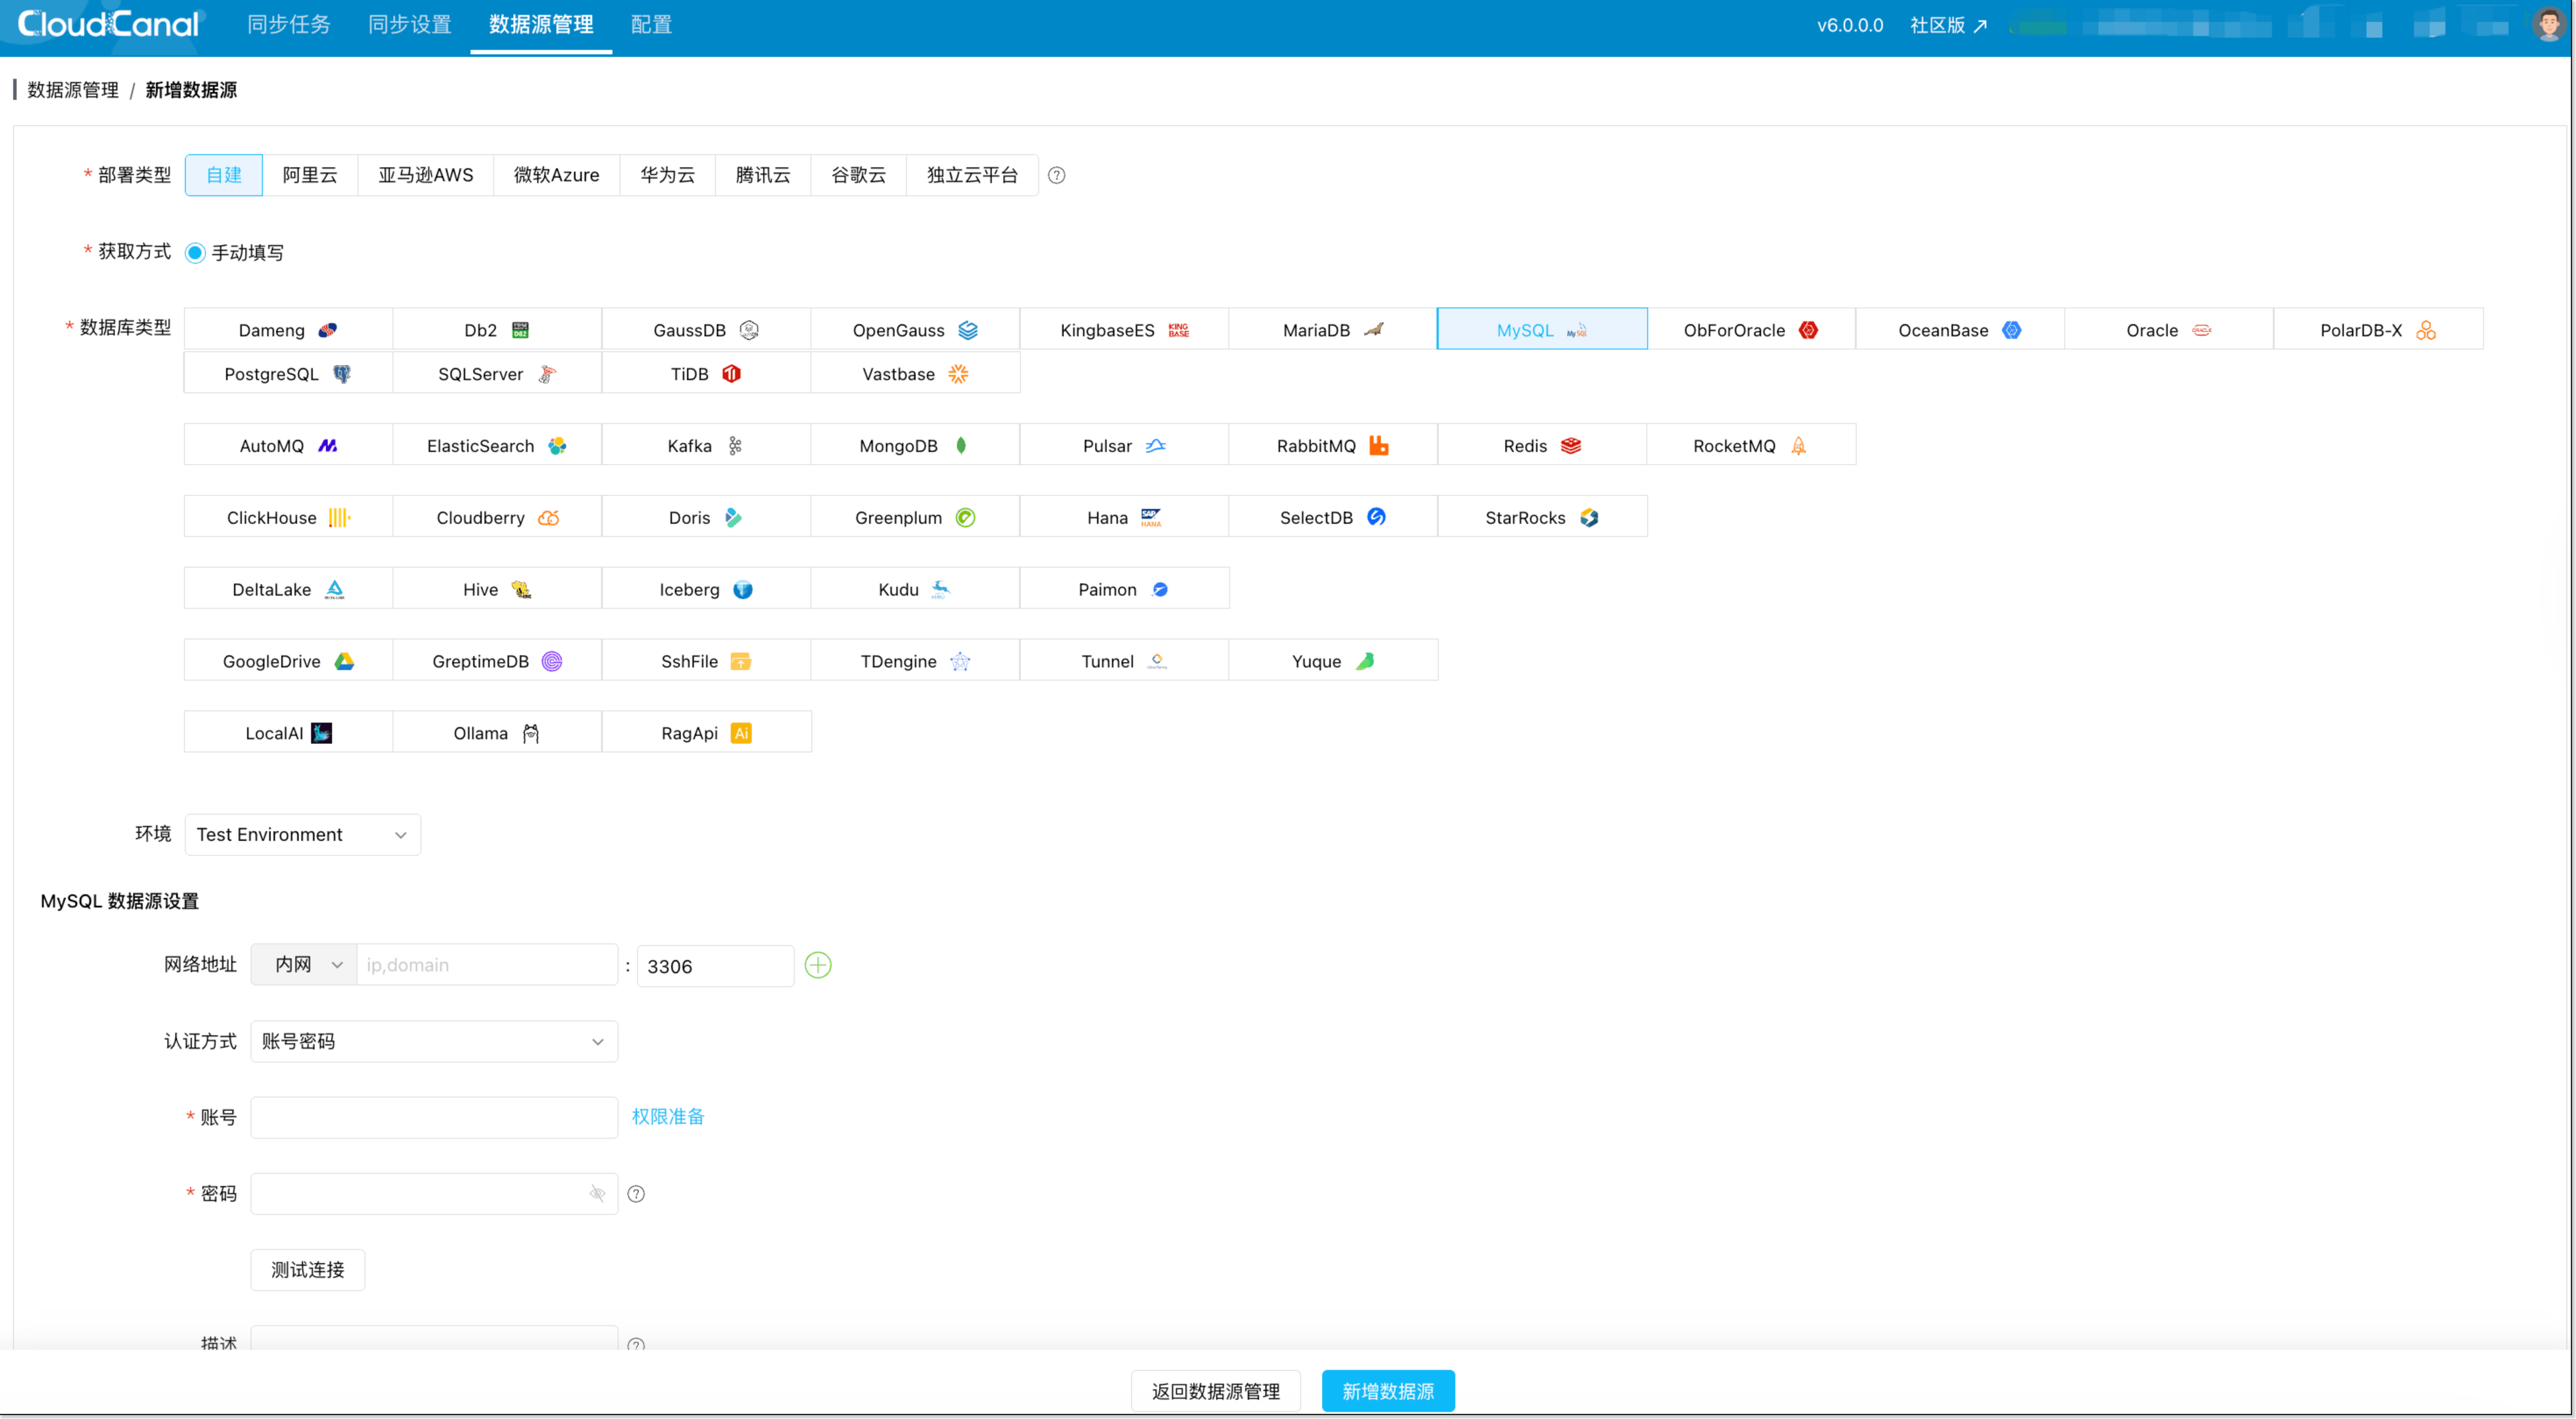This screenshot has width=2576, height=1419.
Task: Open the 社区版 external link
Action: click(1948, 25)
